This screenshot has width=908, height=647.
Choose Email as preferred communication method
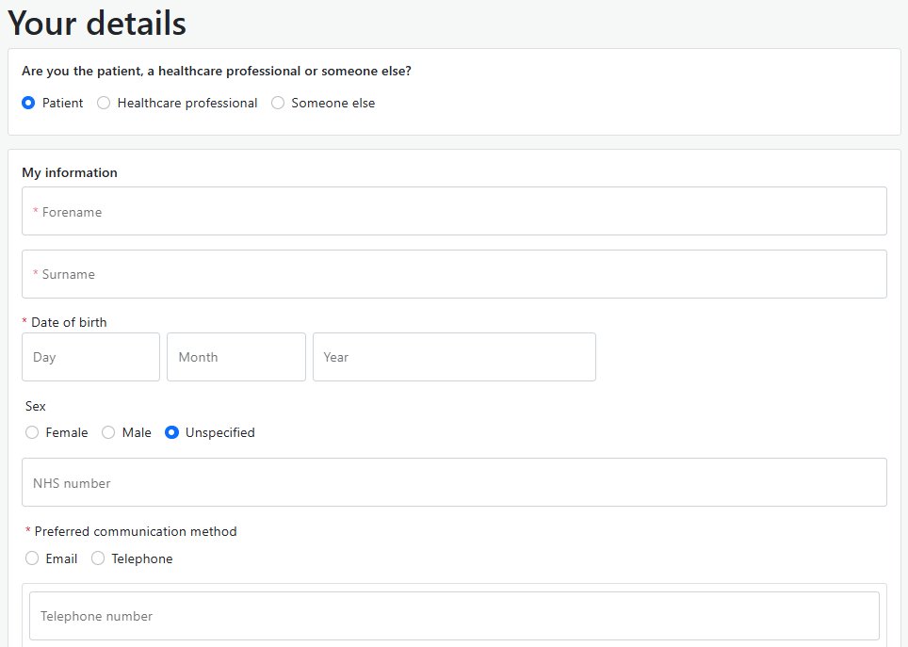coord(32,558)
